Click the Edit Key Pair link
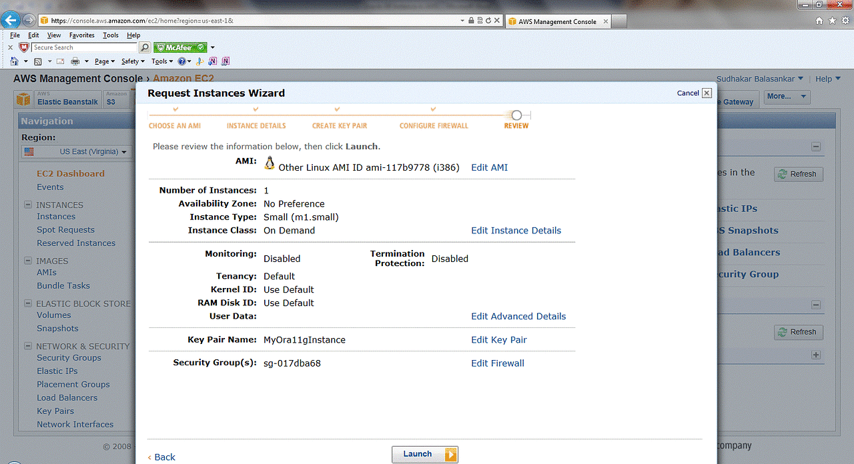 pos(499,340)
